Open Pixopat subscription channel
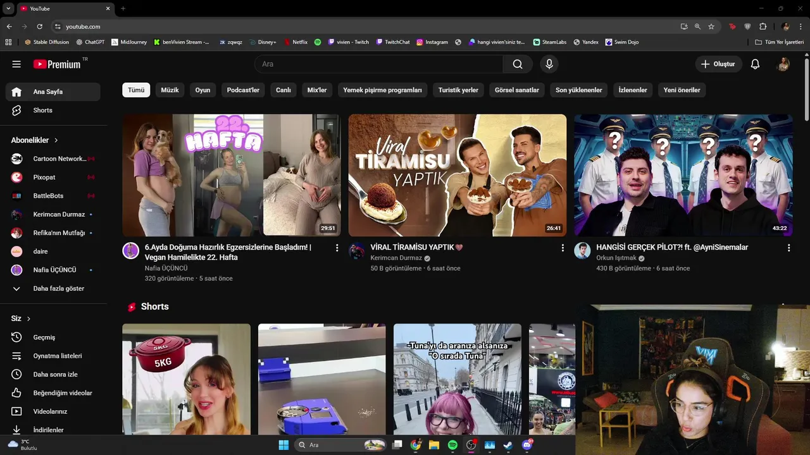 click(53, 177)
